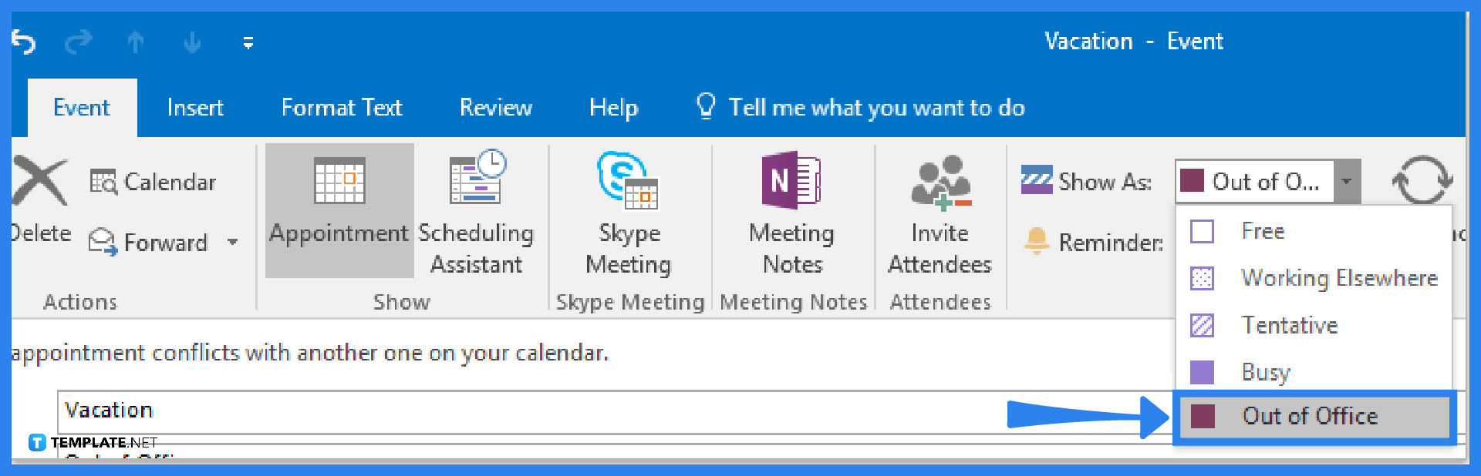Select the Out of Office option

(x=1310, y=417)
